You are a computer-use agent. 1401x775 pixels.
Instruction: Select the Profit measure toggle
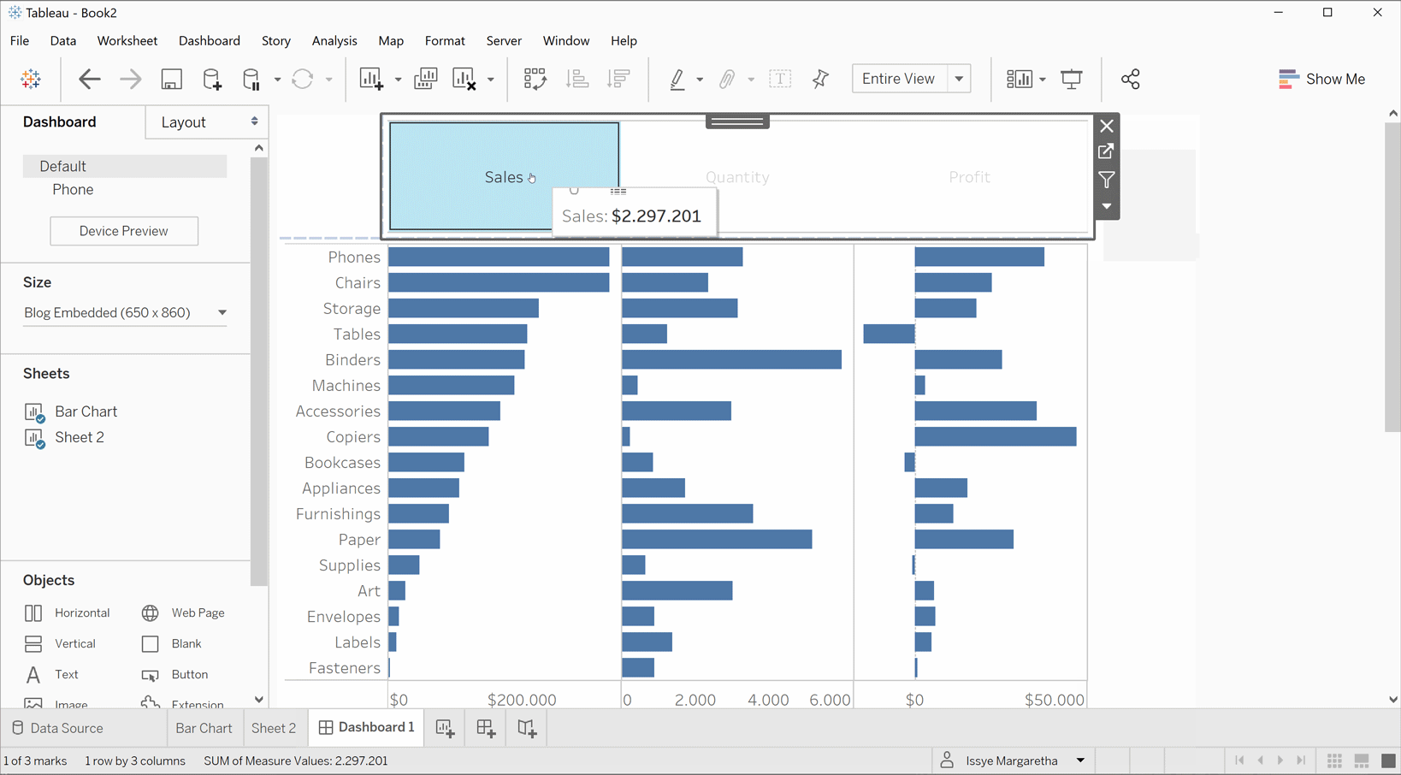click(x=969, y=177)
